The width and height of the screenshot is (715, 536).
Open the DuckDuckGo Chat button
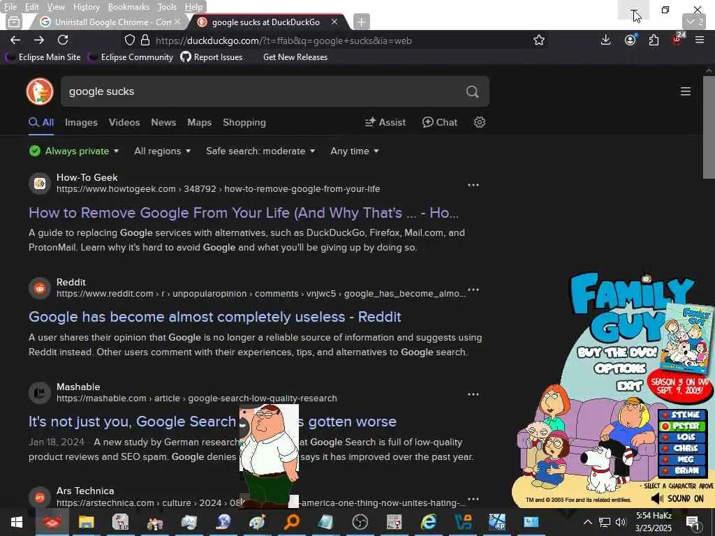440,122
